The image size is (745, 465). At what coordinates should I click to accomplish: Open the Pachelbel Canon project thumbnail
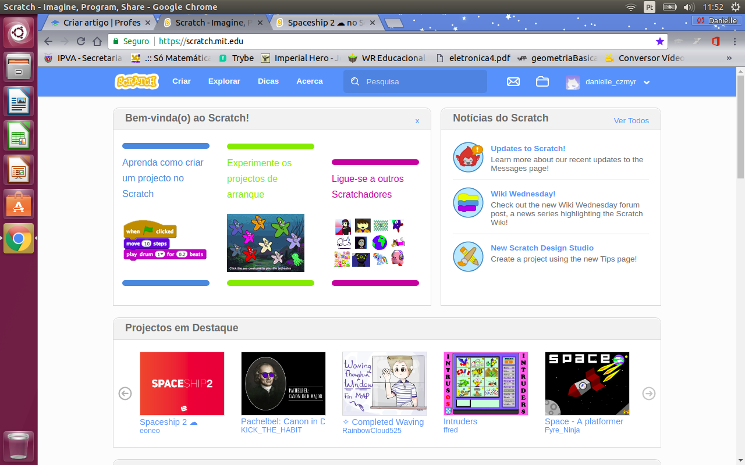(283, 384)
